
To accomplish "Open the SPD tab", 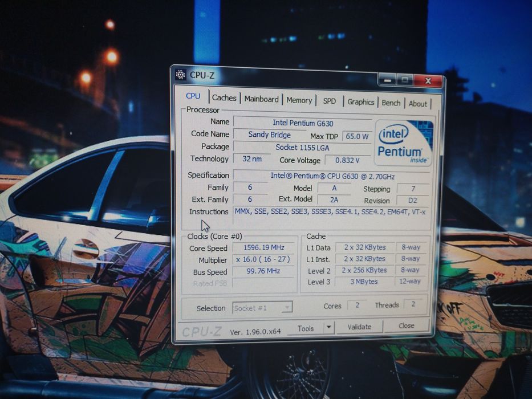I will pyautogui.click(x=329, y=101).
